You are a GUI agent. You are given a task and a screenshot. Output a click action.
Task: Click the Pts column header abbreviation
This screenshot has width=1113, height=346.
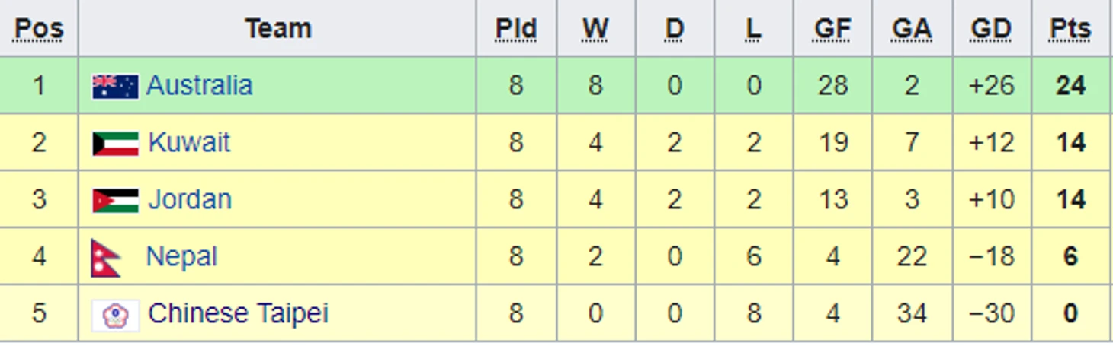1070,29
